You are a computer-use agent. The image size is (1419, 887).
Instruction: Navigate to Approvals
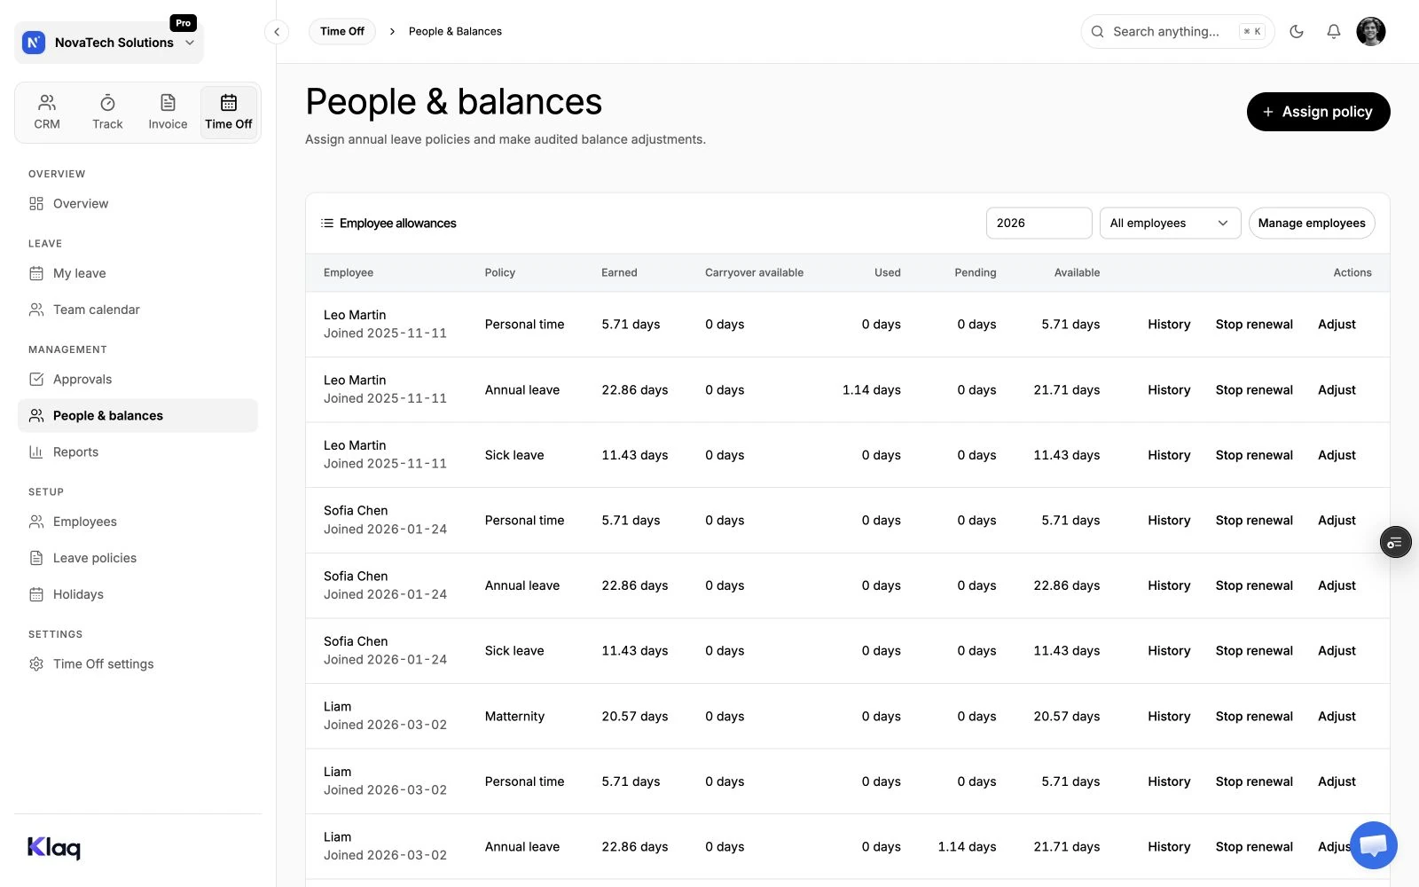pos(137,380)
